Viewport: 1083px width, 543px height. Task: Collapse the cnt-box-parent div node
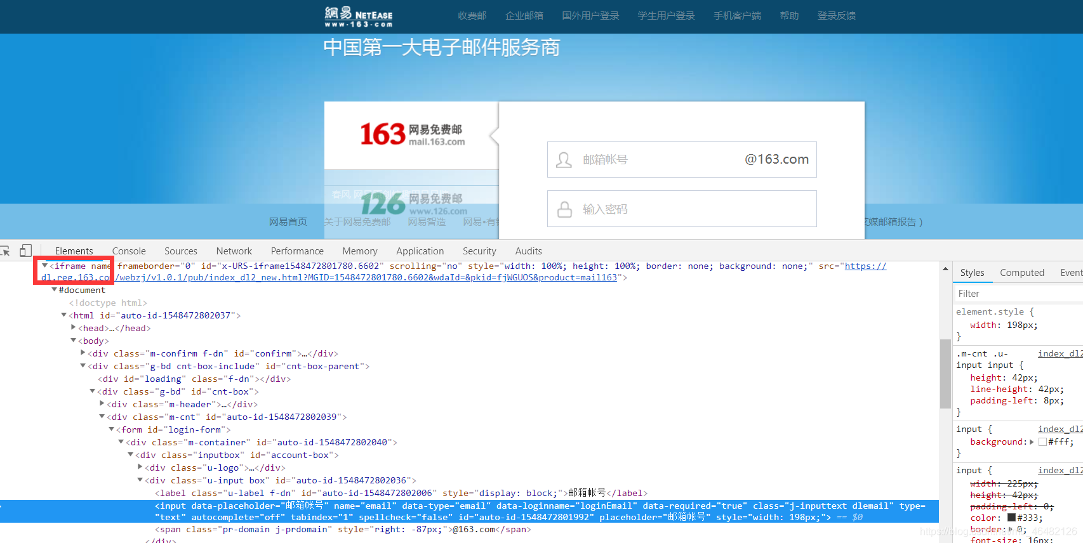point(83,366)
